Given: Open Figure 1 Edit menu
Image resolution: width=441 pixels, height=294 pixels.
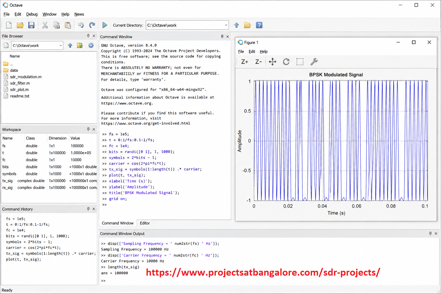Looking at the screenshot, I should (x=252, y=51).
